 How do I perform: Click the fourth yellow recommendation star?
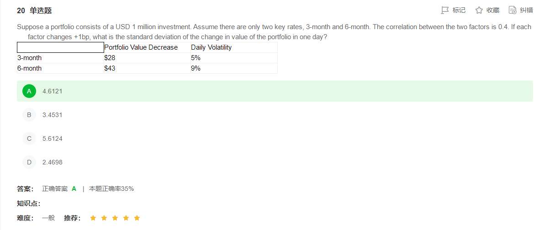pyautogui.click(x=126, y=218)
